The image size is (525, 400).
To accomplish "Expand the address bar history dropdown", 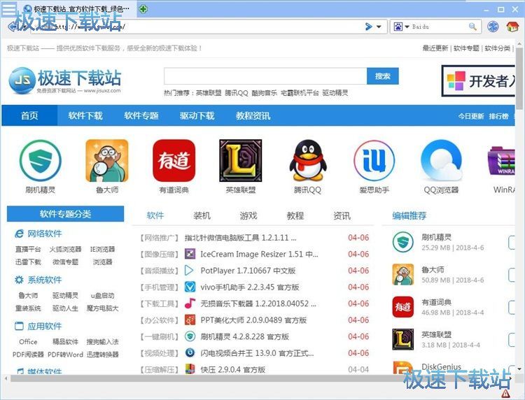I will (379, 27).
